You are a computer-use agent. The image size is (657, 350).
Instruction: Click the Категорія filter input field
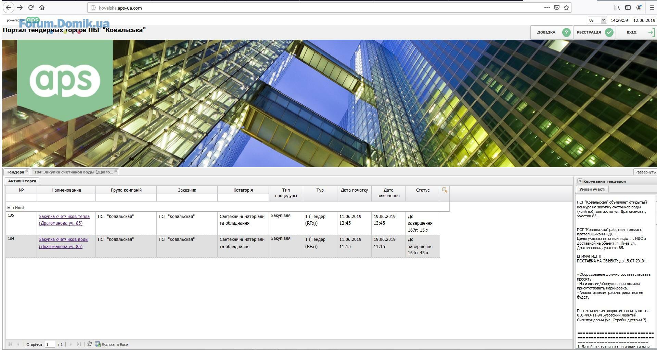(x=243, y=198)
